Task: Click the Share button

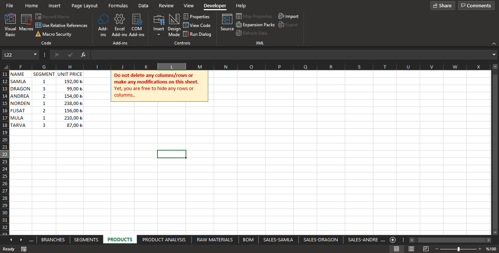Action: click(442, 5)
